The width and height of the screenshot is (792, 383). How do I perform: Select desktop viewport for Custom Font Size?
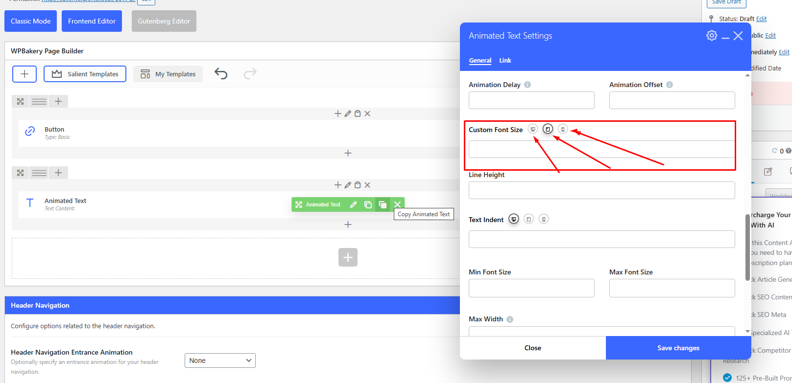click(533, 129)
